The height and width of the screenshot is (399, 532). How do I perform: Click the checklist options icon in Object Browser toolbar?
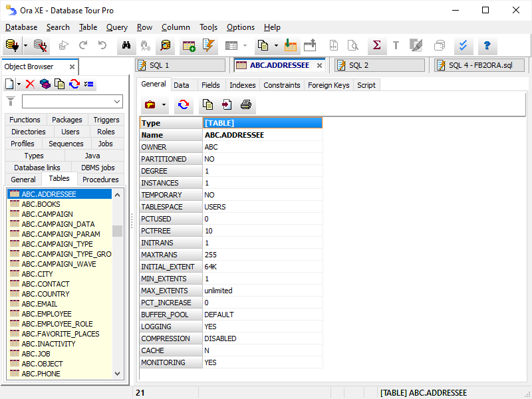[90, 84]
